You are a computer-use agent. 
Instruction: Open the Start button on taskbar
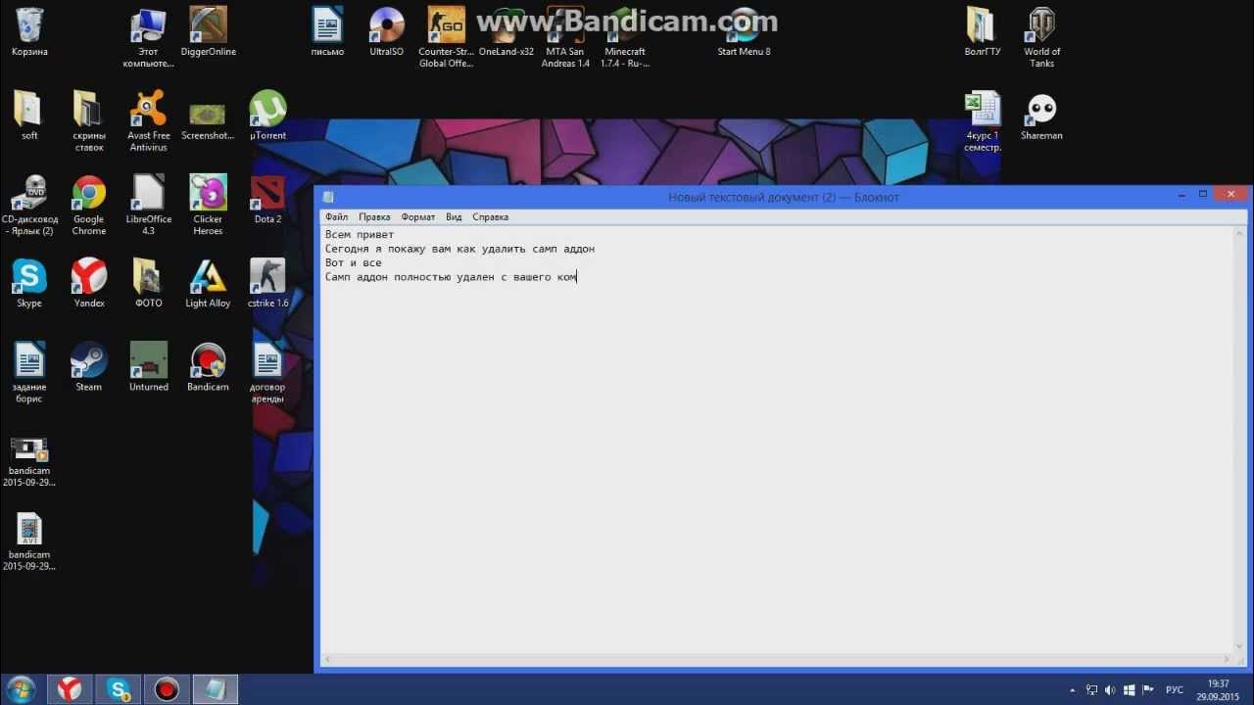[20, 689]
